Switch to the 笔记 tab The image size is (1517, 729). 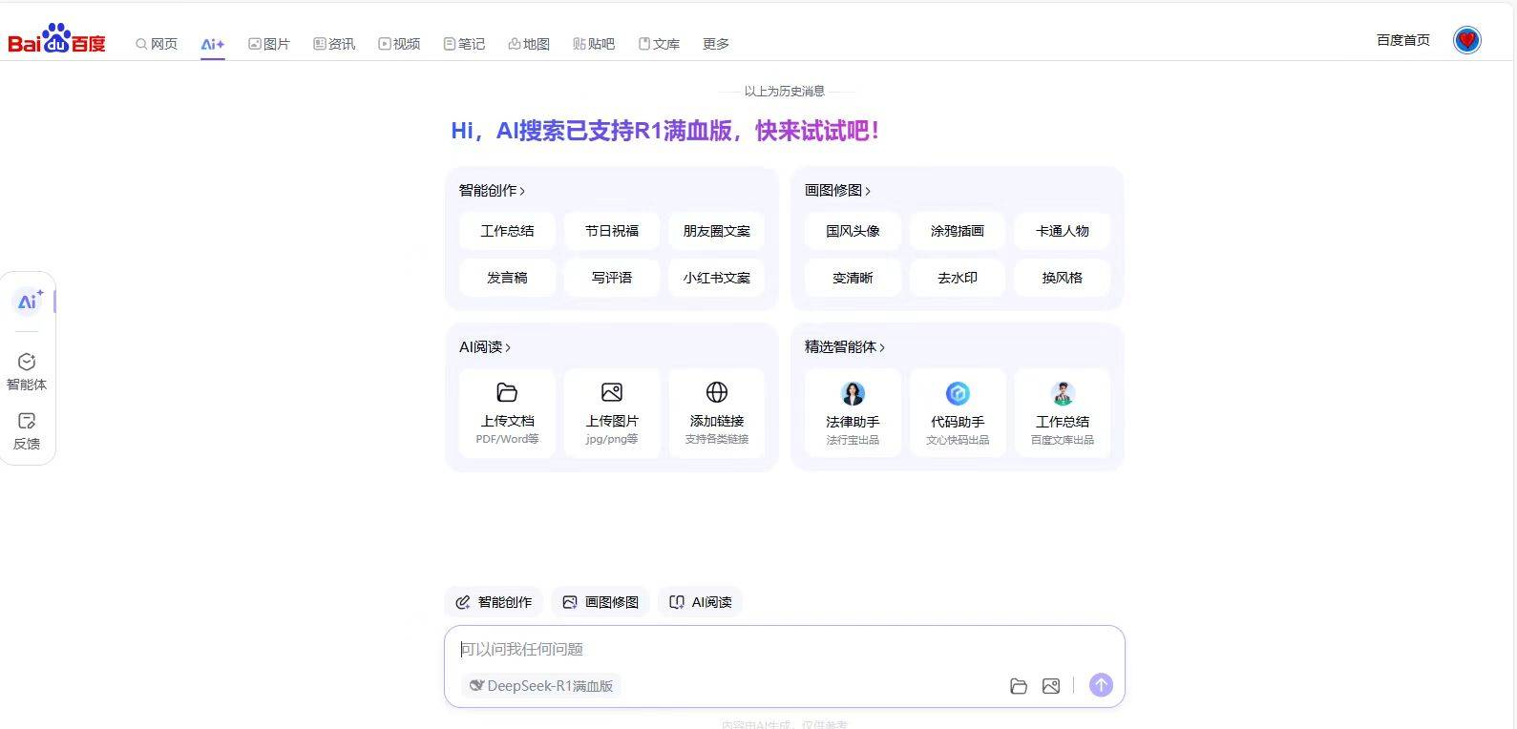pos(464,44)
